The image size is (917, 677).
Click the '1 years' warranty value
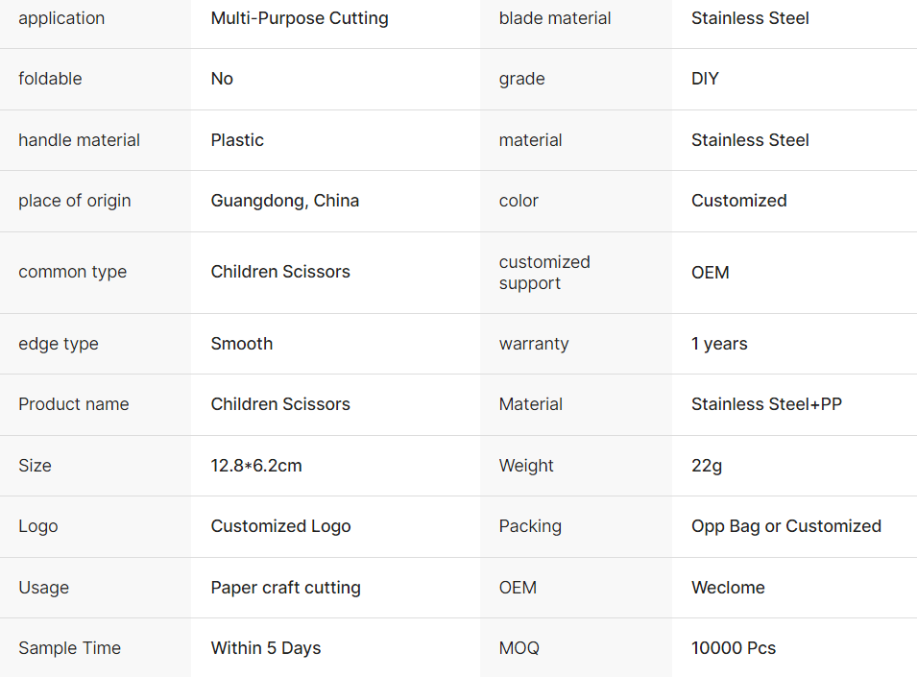(719, 344)
